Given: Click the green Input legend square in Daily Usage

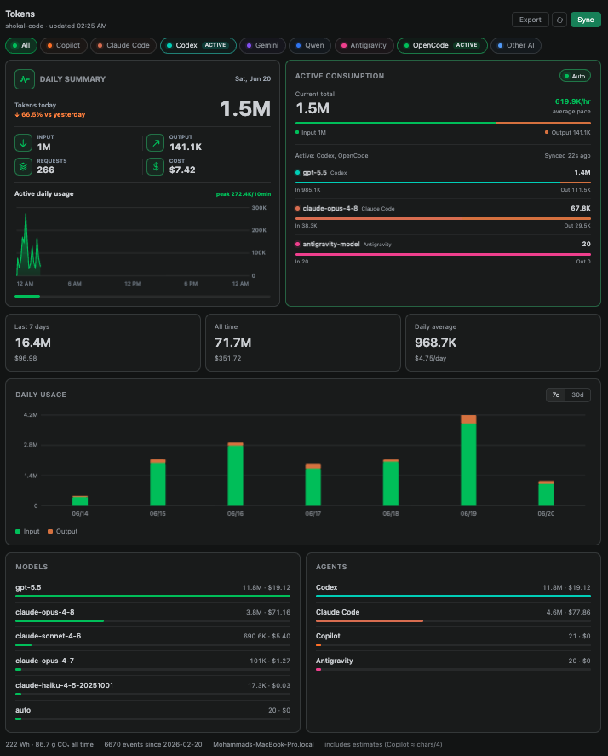Looking at the screenshot, I should (18, 531).
